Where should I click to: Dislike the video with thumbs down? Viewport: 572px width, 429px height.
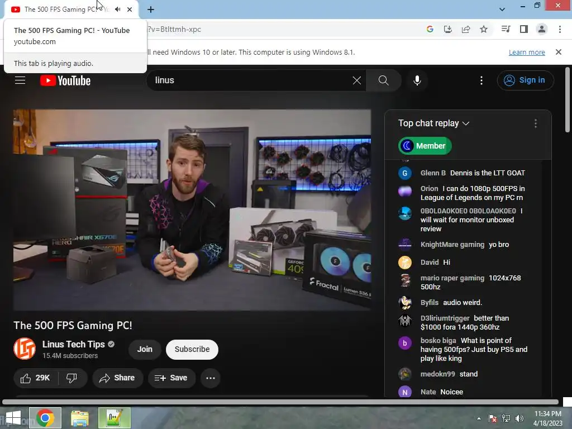point(72,378)
